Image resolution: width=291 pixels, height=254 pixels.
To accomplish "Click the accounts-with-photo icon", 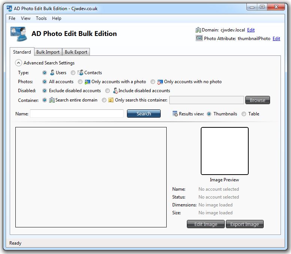I will [87, 82].
